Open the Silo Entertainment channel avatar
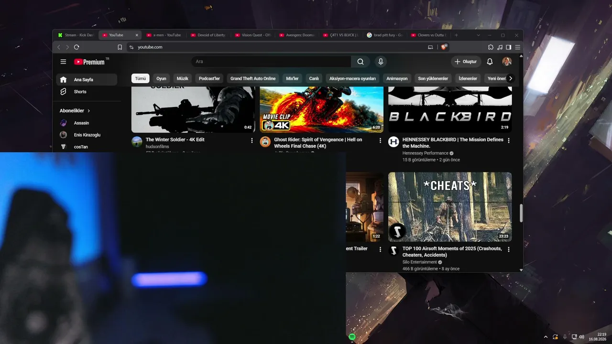The height and width of the screenshot is (344, 612). tap(393, 251)
